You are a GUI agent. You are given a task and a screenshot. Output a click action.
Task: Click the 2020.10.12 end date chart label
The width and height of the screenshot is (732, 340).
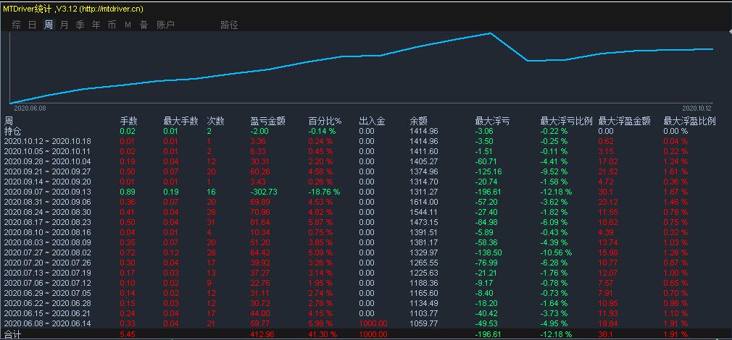click(697, 108)
